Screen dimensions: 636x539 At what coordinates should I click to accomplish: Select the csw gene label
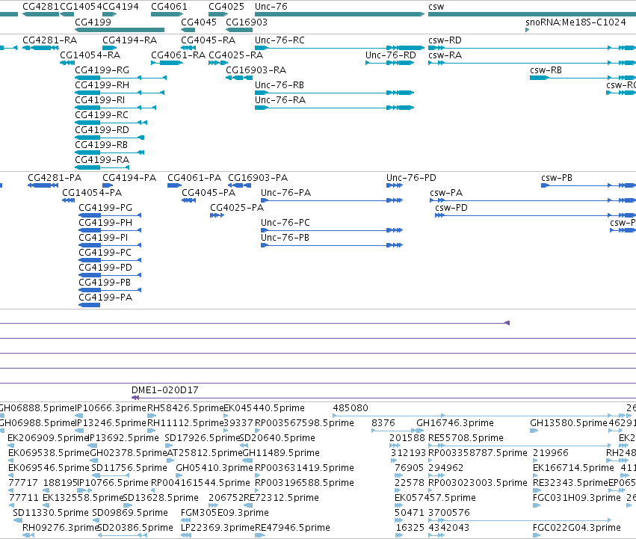[436, 7]
